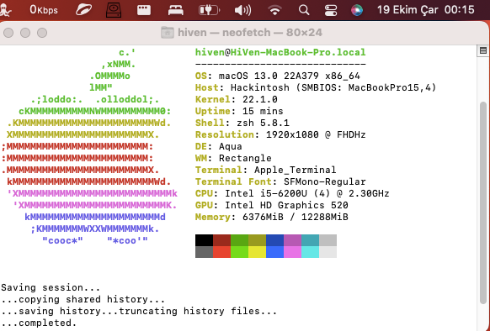
Task: Click the olive yellow color block
Action: 257,240
